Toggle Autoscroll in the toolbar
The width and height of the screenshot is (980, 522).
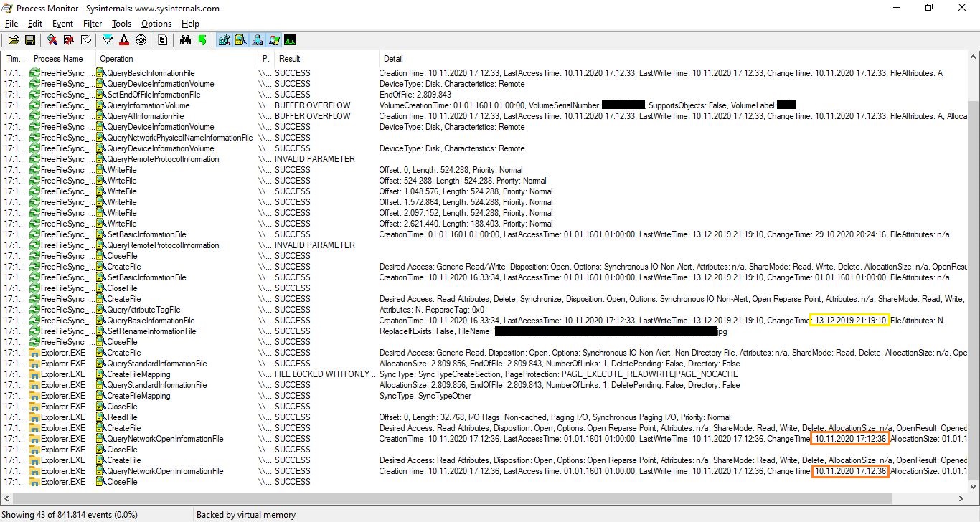tap(69, 40)
